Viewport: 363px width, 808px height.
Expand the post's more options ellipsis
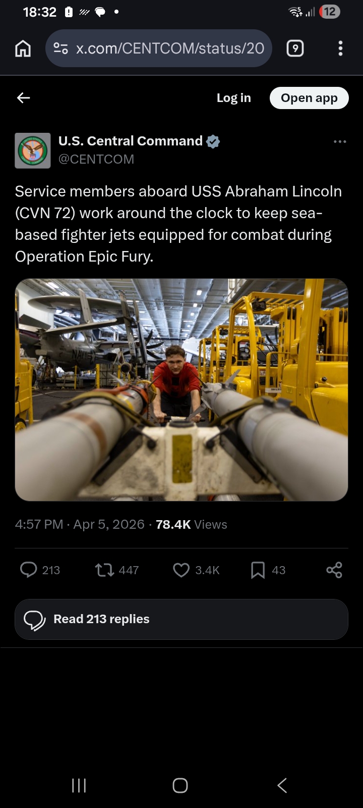point(340,142)
